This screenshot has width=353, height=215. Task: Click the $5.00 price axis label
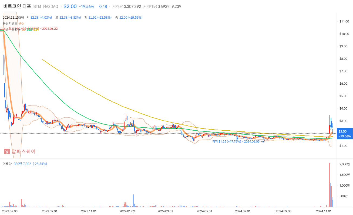coord(343,96)
